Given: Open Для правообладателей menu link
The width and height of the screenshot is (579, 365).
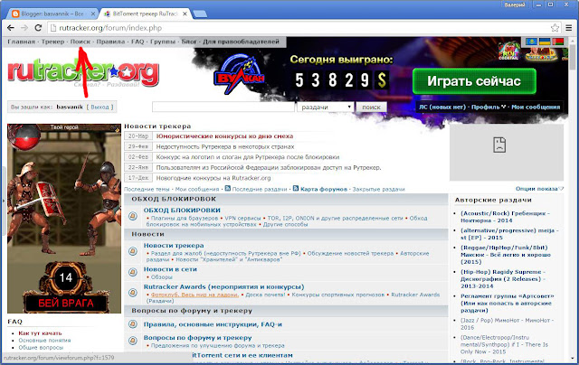Looking at the screenshot, I should 241,42.
